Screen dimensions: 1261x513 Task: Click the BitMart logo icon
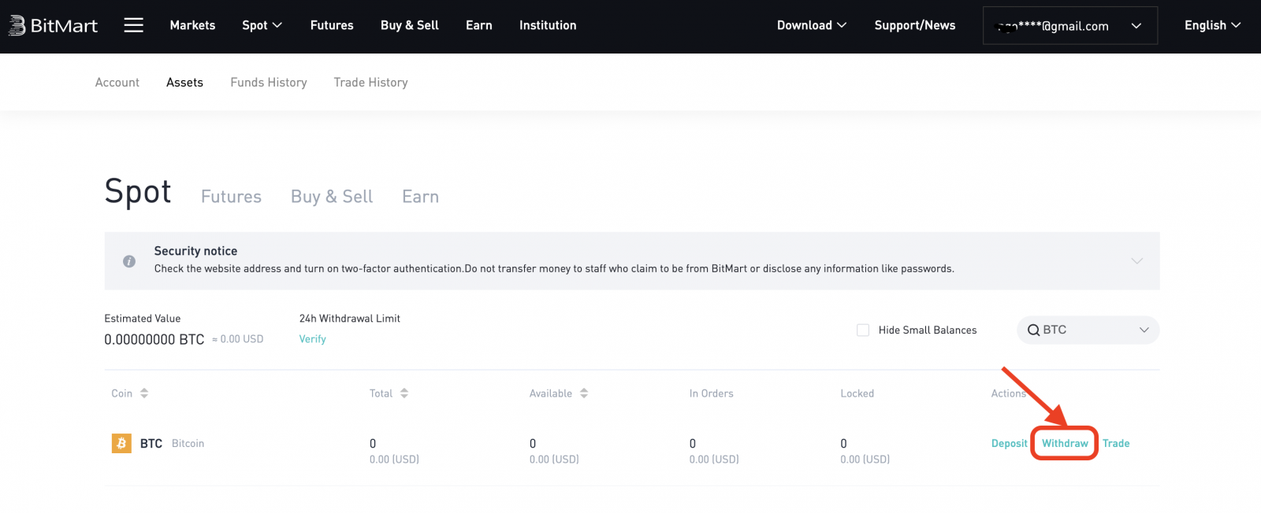[x=17, y=26]
